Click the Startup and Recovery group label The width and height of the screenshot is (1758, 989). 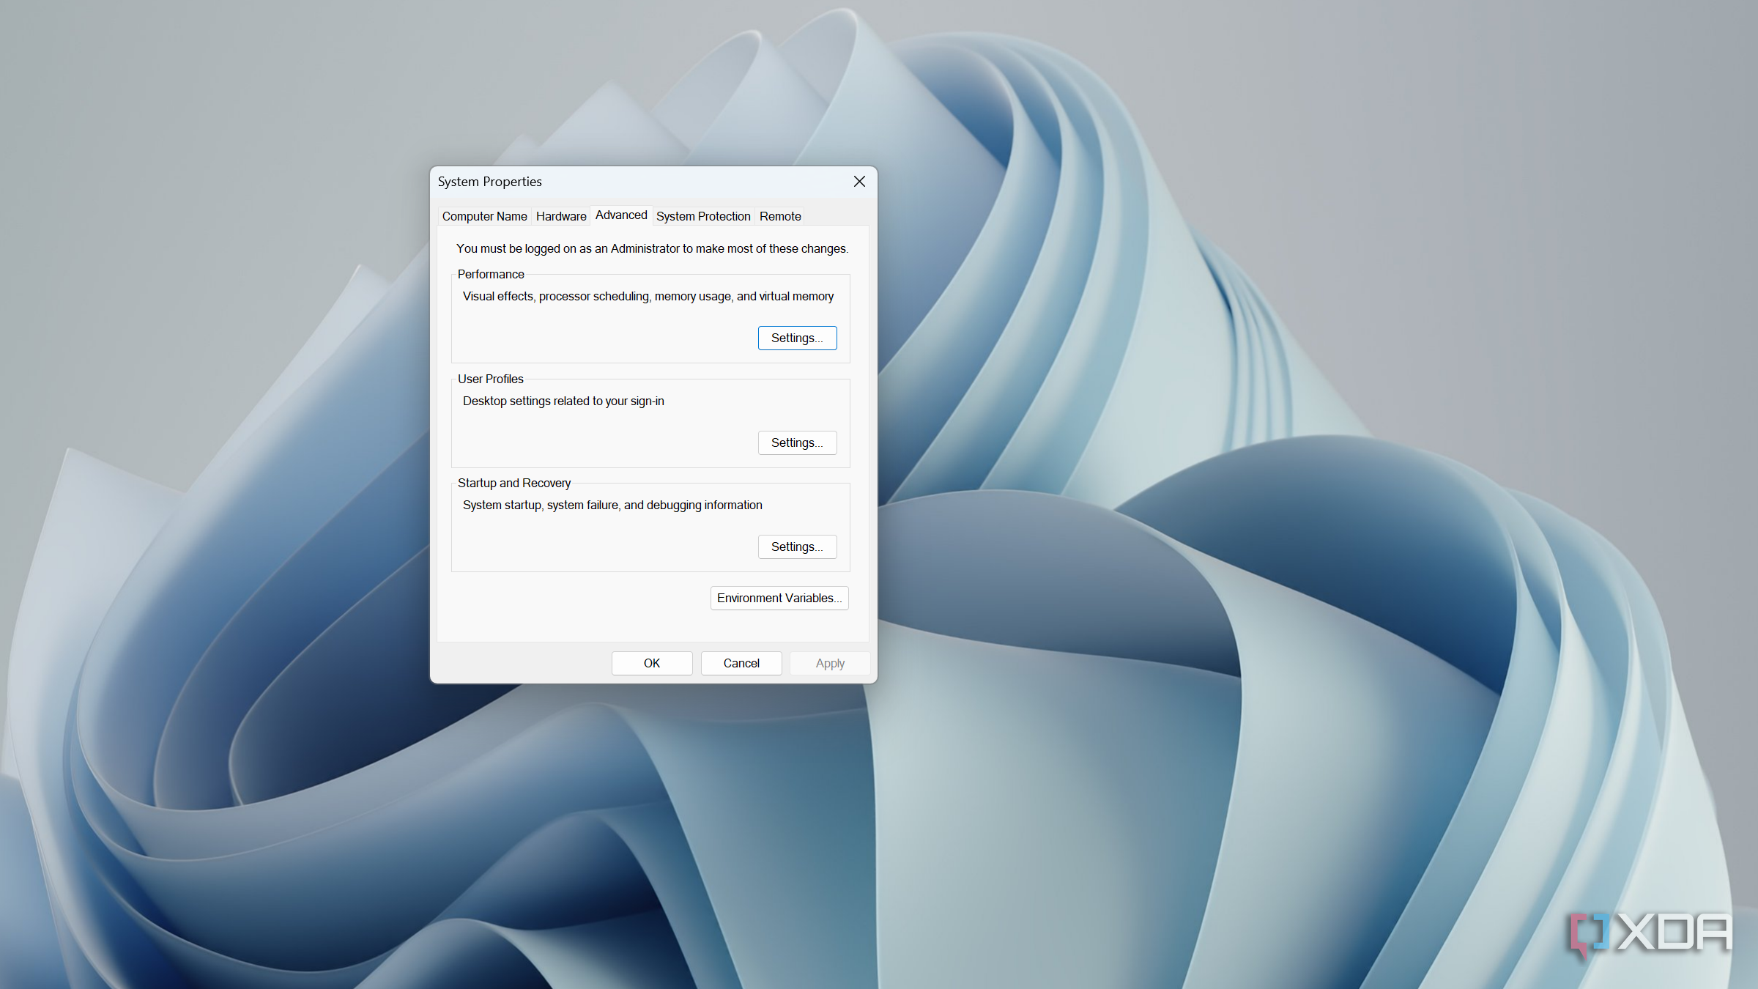pos(514,483)
